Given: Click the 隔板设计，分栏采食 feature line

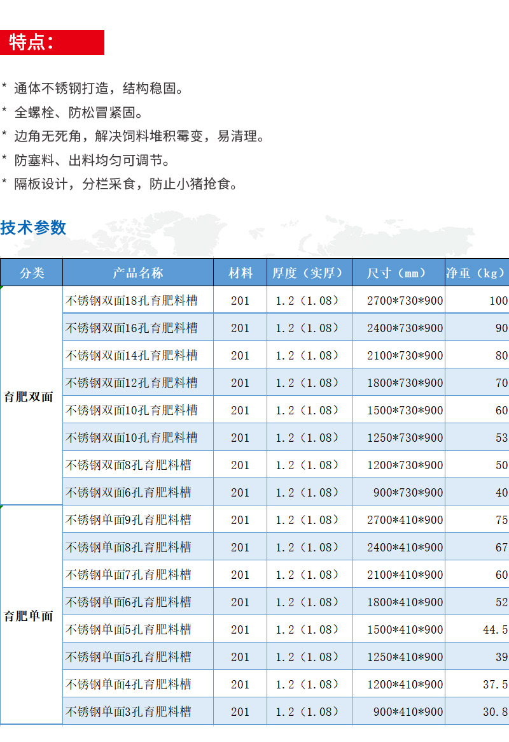Looking at the screenshot, I should pos(126,185).
